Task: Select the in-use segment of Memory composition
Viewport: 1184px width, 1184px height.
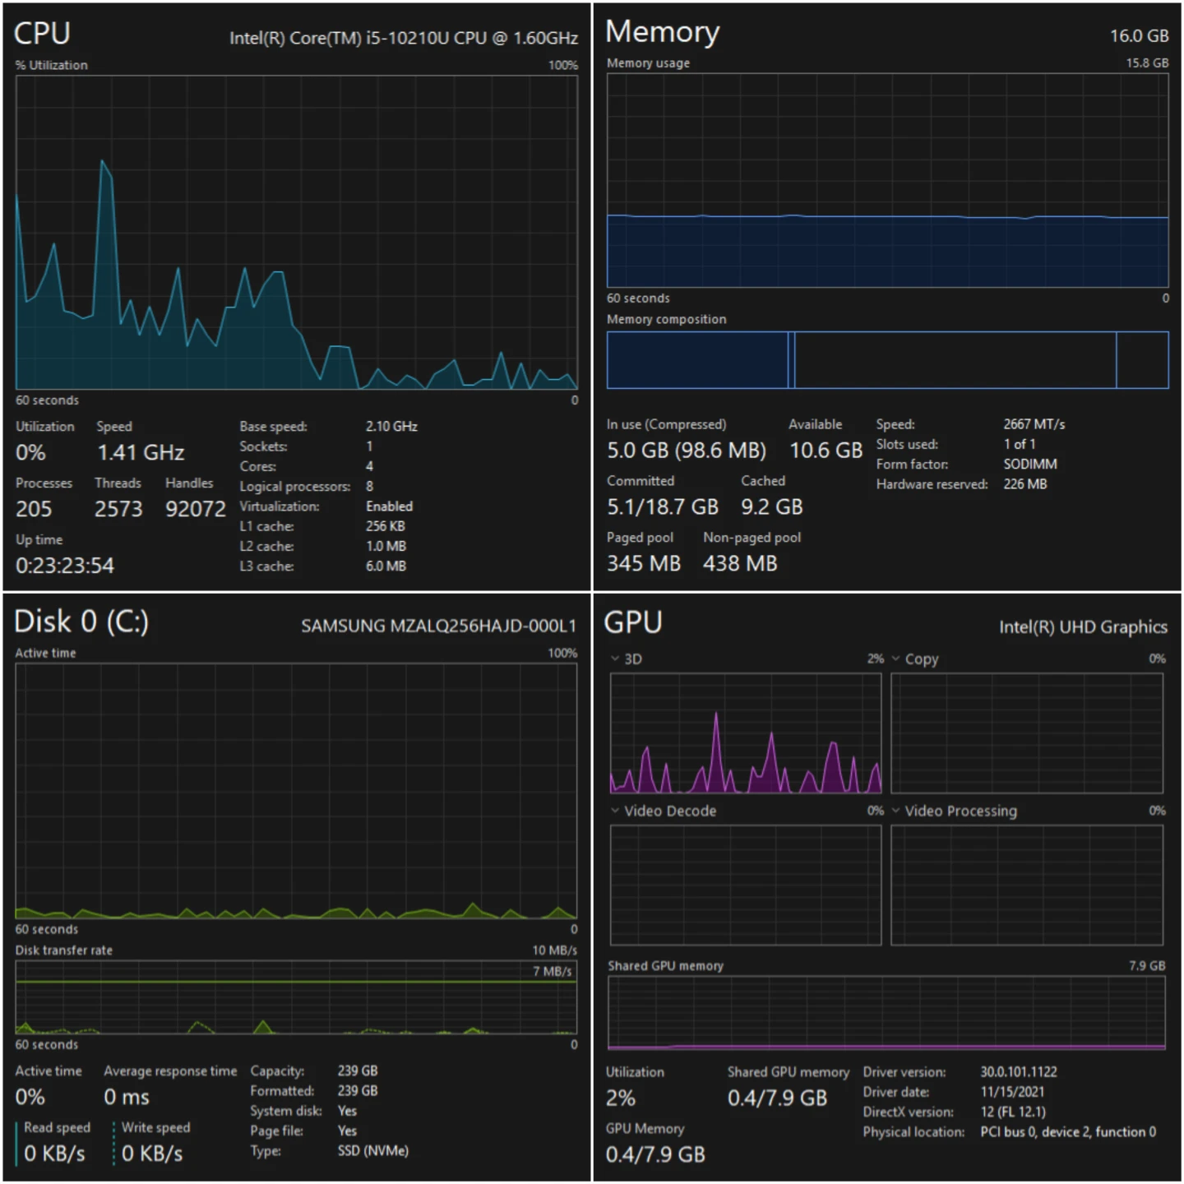Action: (697, 360)
